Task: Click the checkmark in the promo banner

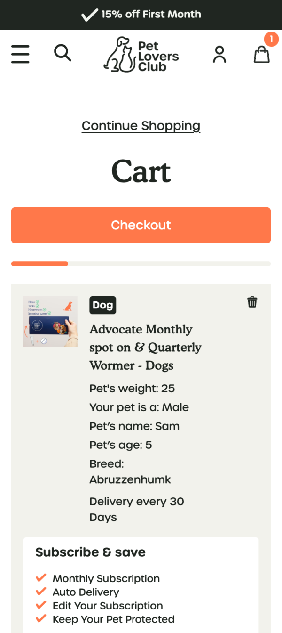Action: pos(89,15)
